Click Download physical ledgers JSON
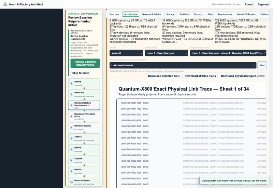Image resolution: width=273 pixels, height=188 pixels. (x=243, y=76)
